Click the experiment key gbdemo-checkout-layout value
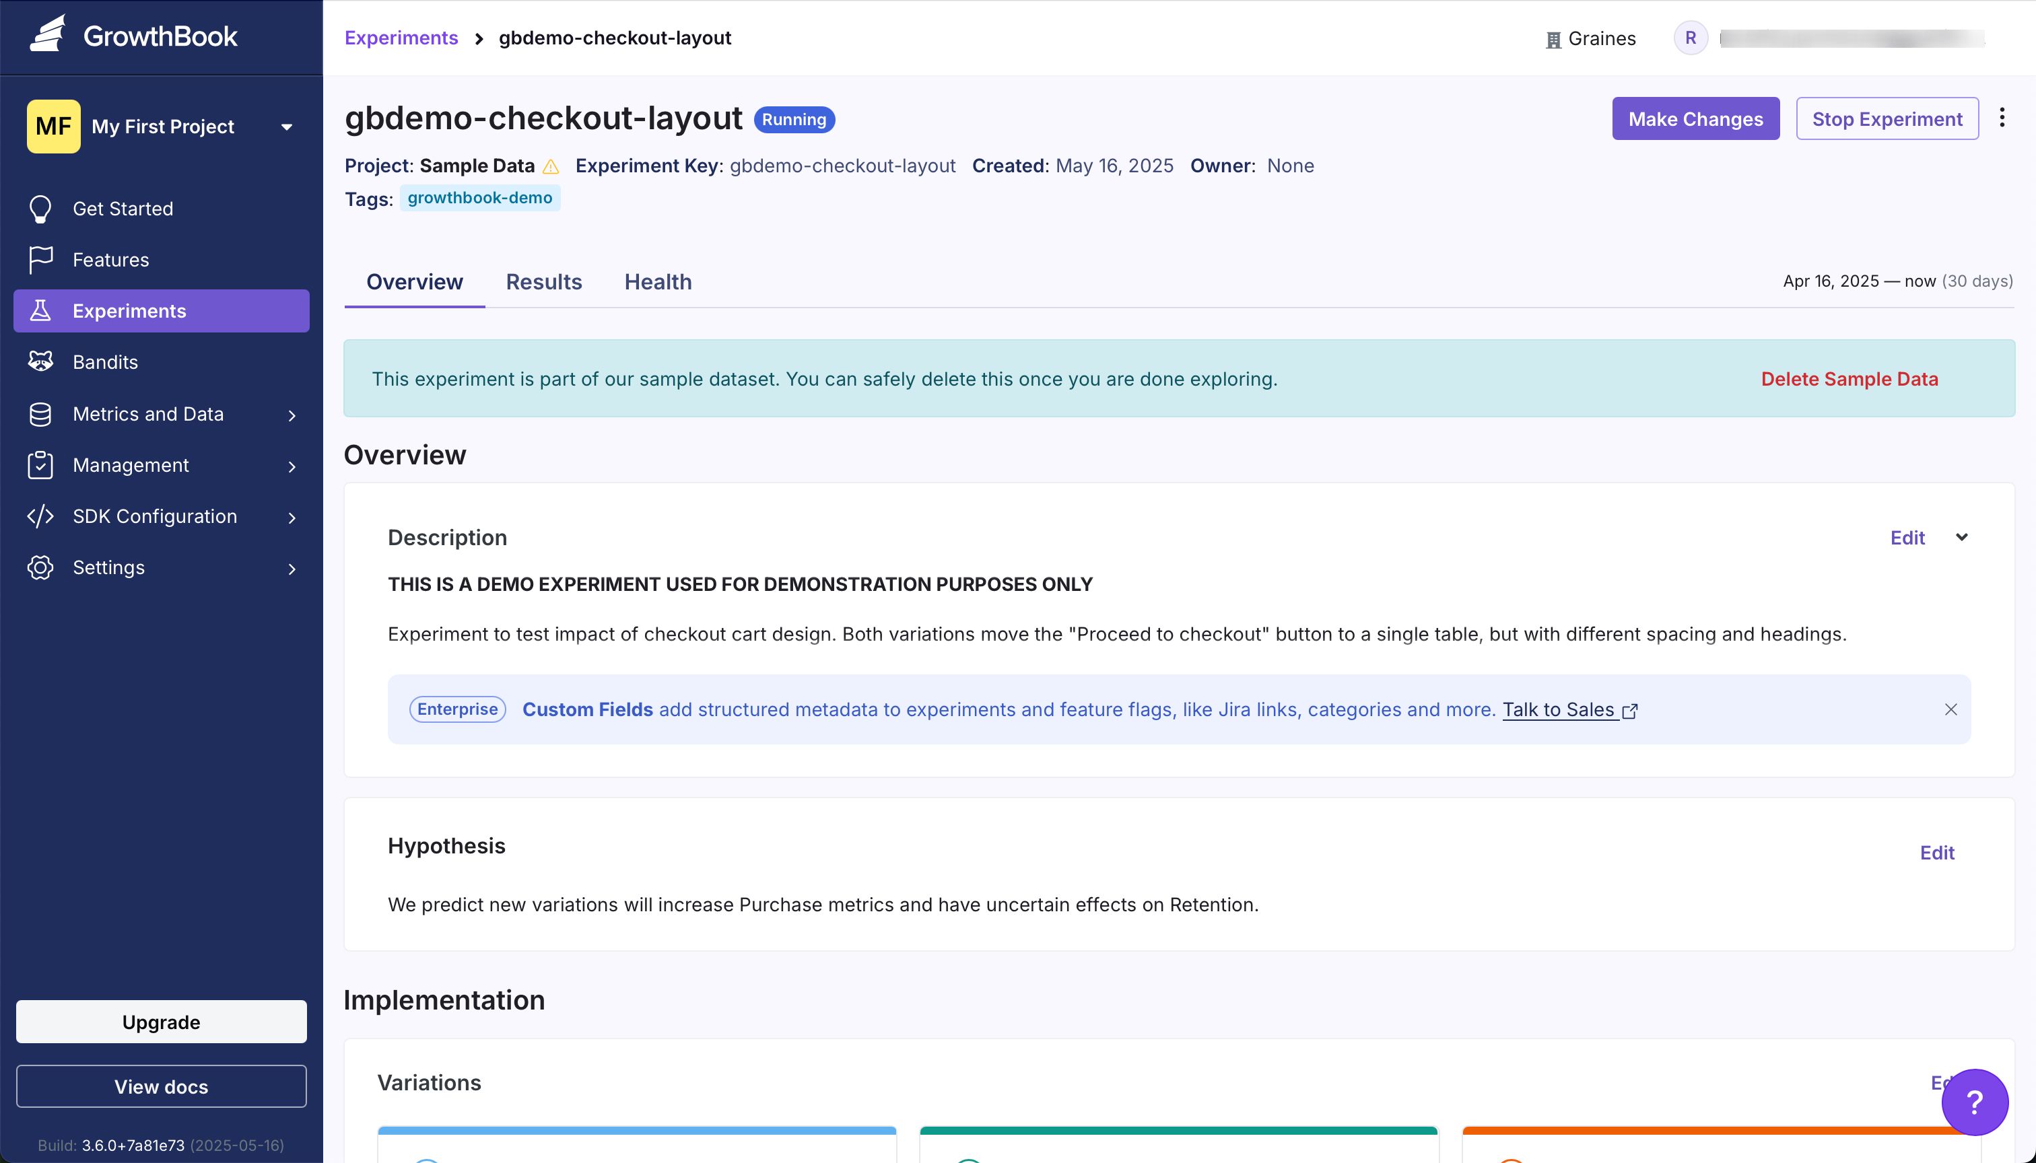This screenshot has width=2036, height=1163. (x=842, y=166)
